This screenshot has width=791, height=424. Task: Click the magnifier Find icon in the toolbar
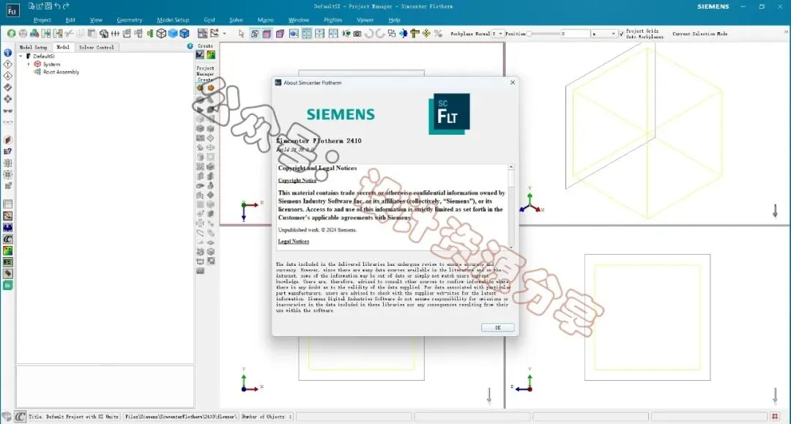103,34
